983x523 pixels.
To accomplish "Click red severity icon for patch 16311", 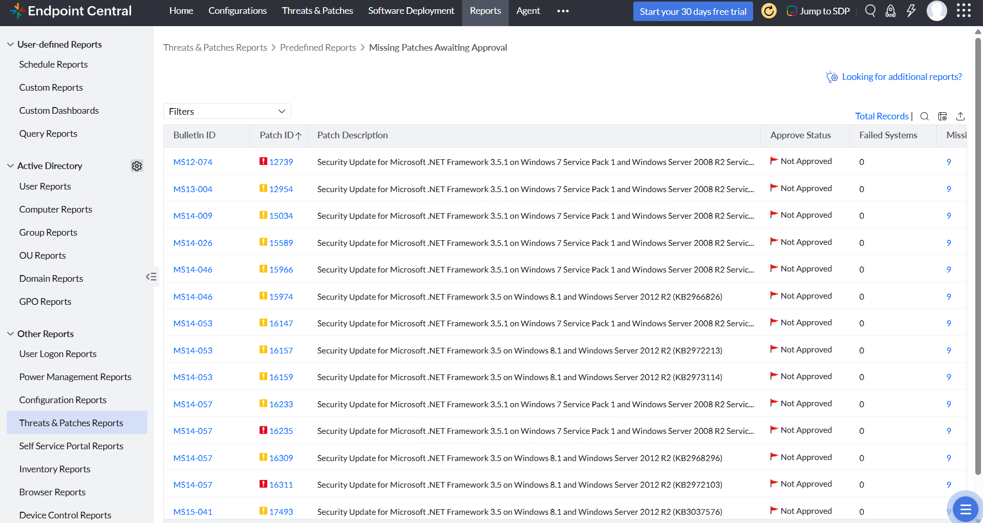I will tap(263, 484).
